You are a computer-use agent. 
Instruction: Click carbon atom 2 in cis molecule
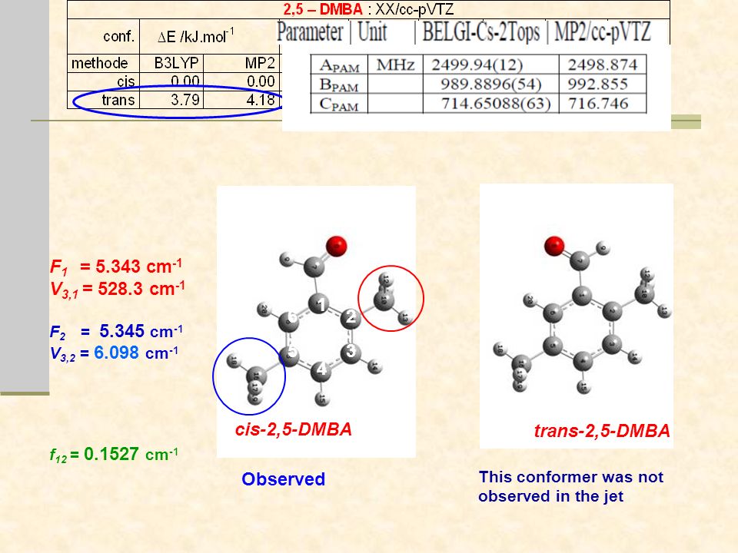pyautogui.click(x=351, y=318)
